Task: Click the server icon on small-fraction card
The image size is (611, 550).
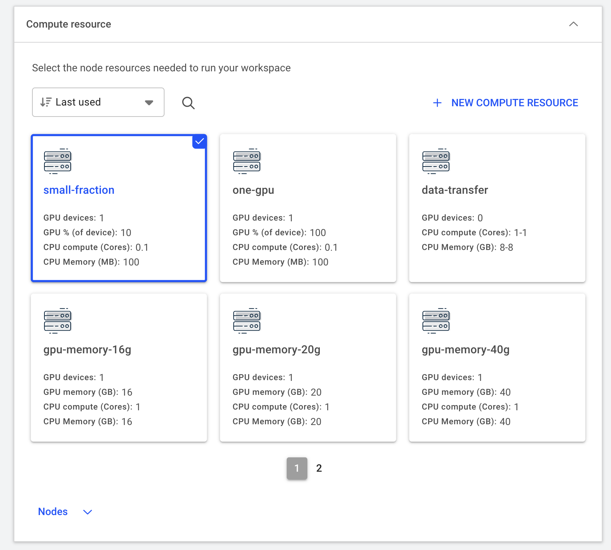Action: click(57, 161)
